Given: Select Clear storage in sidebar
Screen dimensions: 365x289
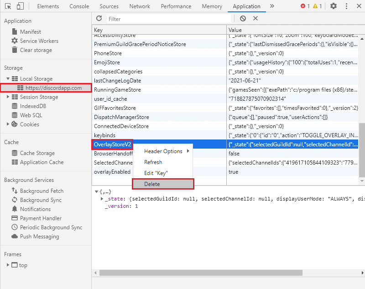Looking at the screenshot, I should click(36, 50).
